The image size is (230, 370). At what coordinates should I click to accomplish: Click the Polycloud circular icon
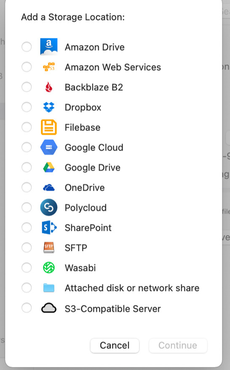[49, 208]
